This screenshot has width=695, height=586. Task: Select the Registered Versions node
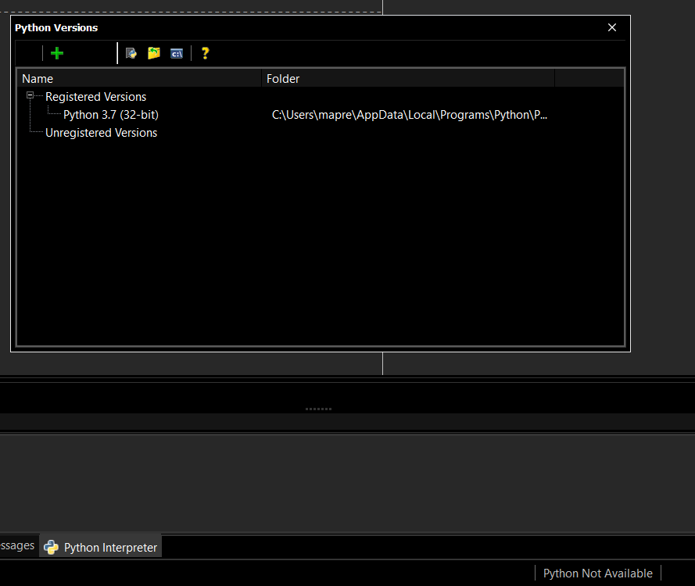[x=95, y=96]
